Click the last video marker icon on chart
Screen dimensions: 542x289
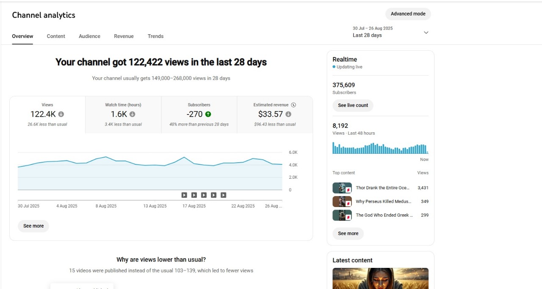point(224,195)
